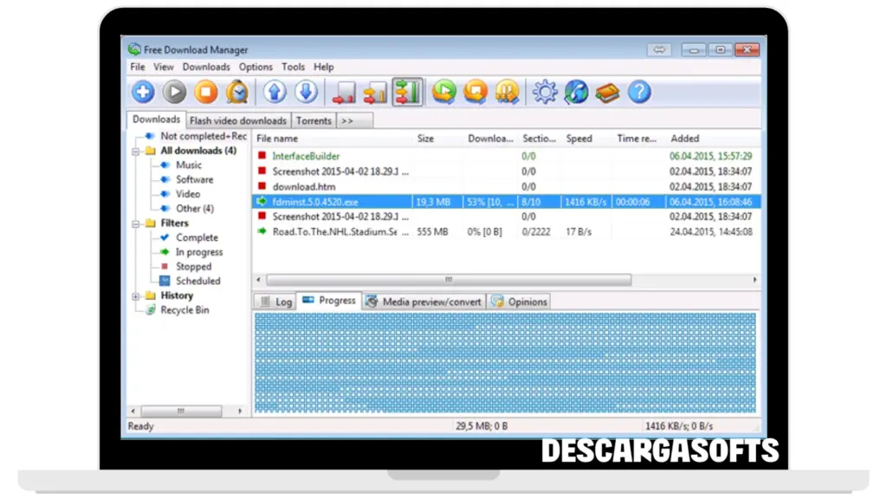Enable light traffic mode icon

tap(344, 92)
